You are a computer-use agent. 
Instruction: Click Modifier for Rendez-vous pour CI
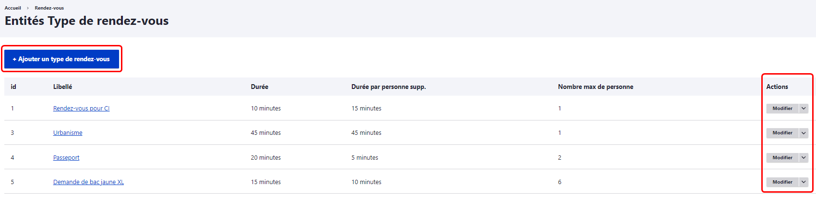782,109
